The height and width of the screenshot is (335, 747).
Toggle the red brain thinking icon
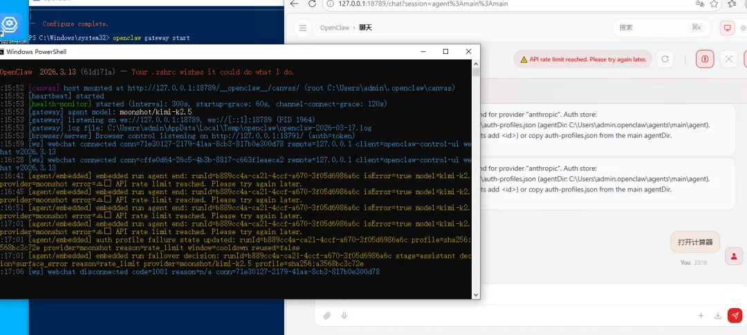[705, 59]
